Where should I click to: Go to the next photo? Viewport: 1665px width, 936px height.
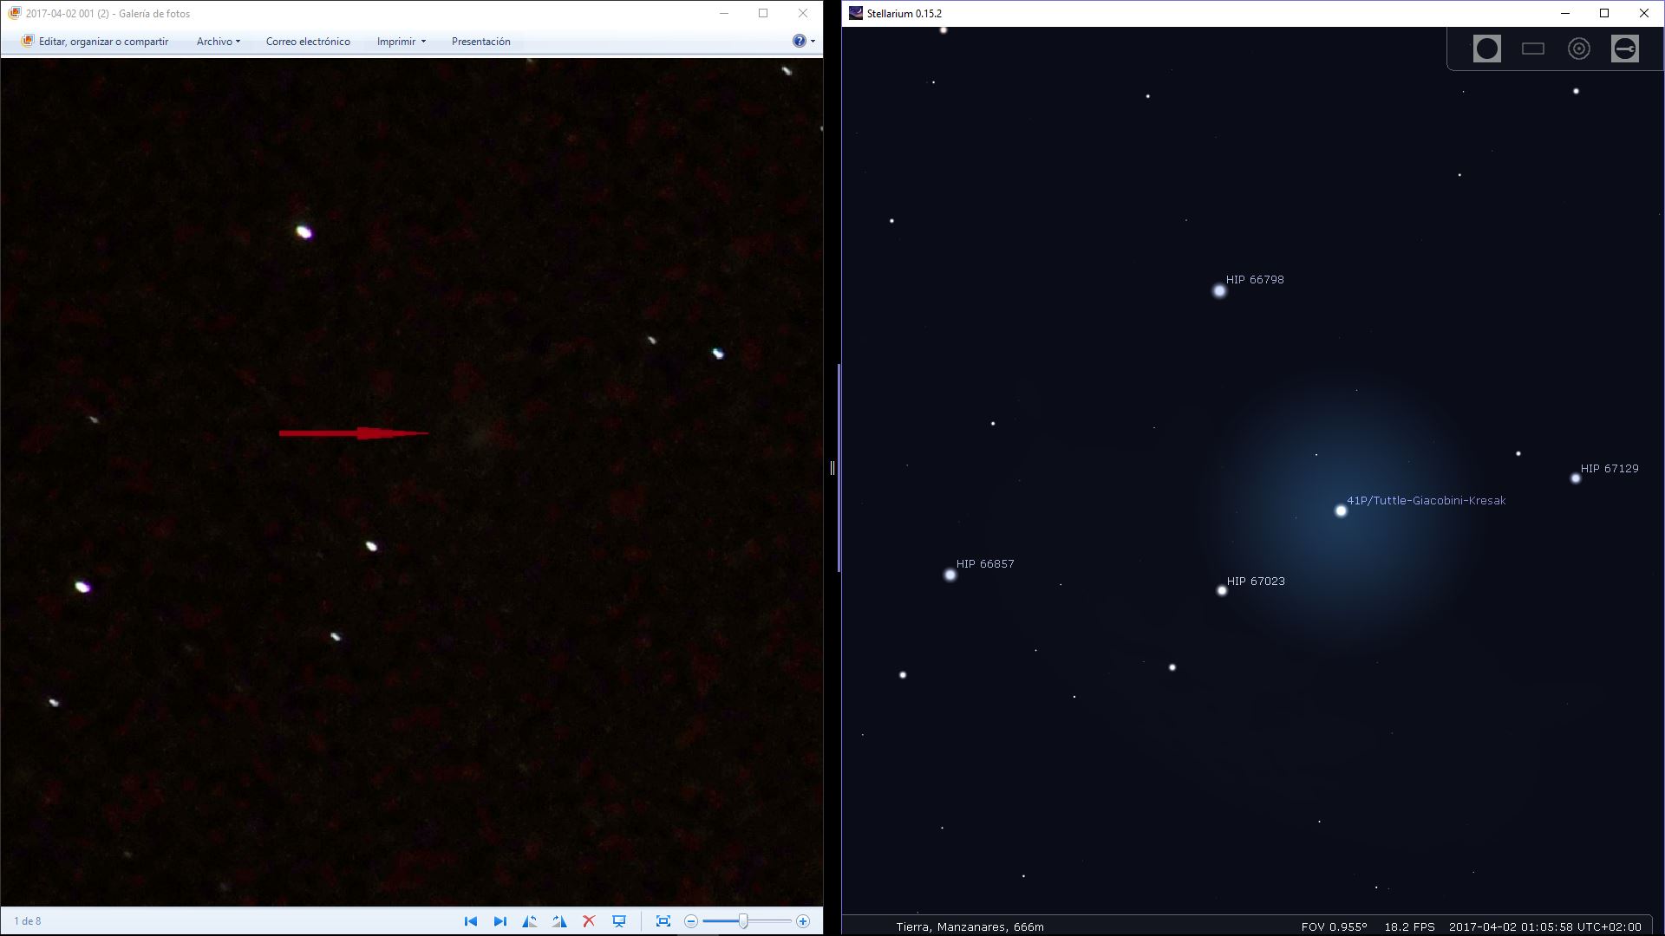pyautogui.click(x=500, y=921)
